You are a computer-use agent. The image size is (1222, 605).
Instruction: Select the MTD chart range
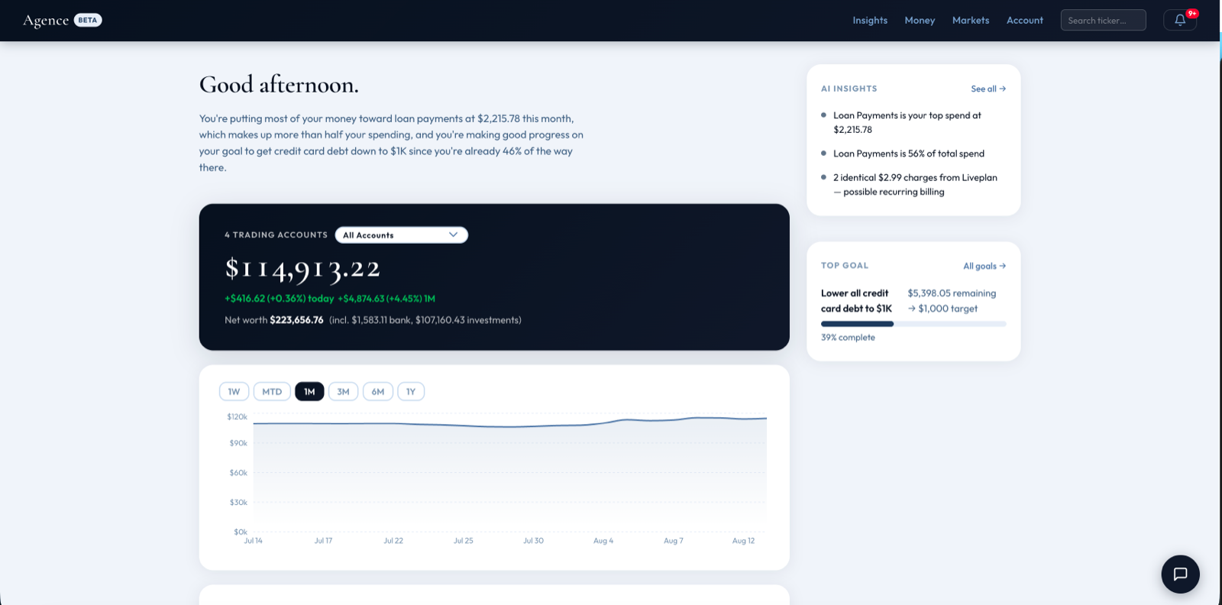(x=272, y=391)
